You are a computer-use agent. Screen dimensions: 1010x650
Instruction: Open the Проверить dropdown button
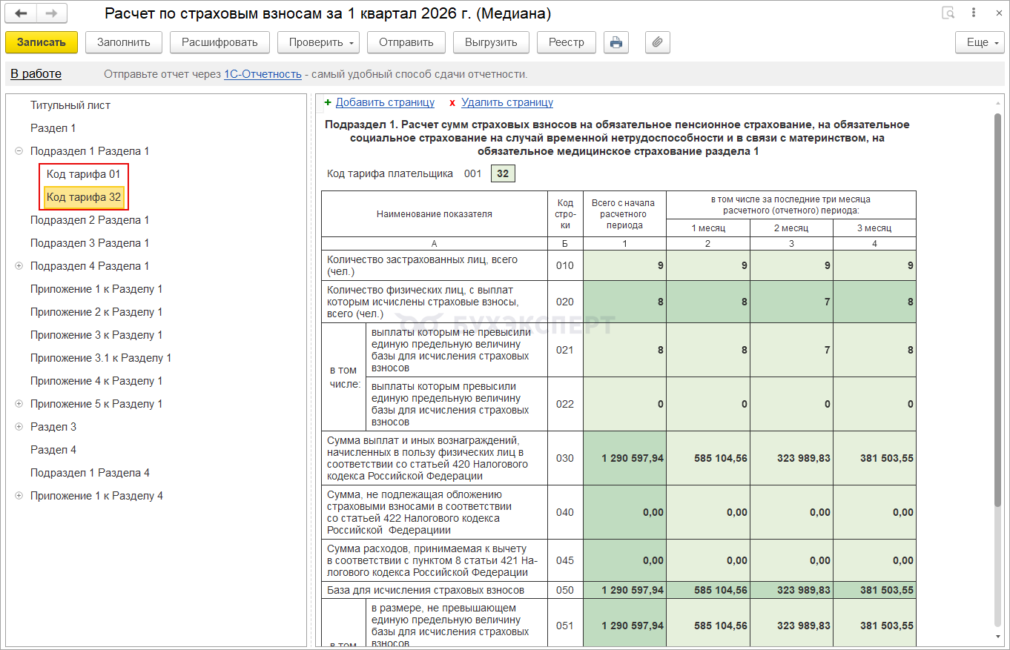click(317, 42)
